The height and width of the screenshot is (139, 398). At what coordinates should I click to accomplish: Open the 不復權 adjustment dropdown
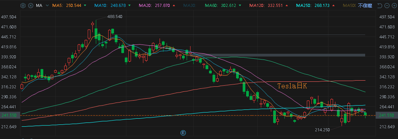click(x=365, y=5)
